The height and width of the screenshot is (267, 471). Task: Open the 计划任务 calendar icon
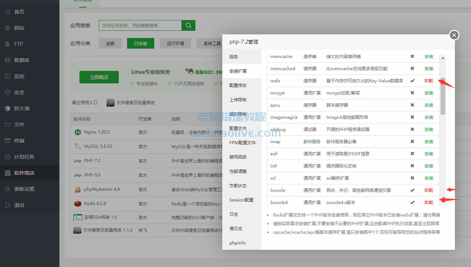tap(8, 157)
